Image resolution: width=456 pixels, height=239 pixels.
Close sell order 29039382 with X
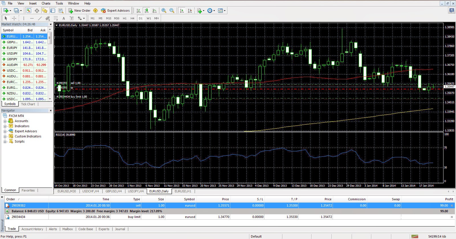[452, 205]
